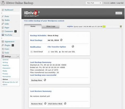Click help icon beside Next backup date
Screen dimensions: 125x109
(x=61, y=40)
